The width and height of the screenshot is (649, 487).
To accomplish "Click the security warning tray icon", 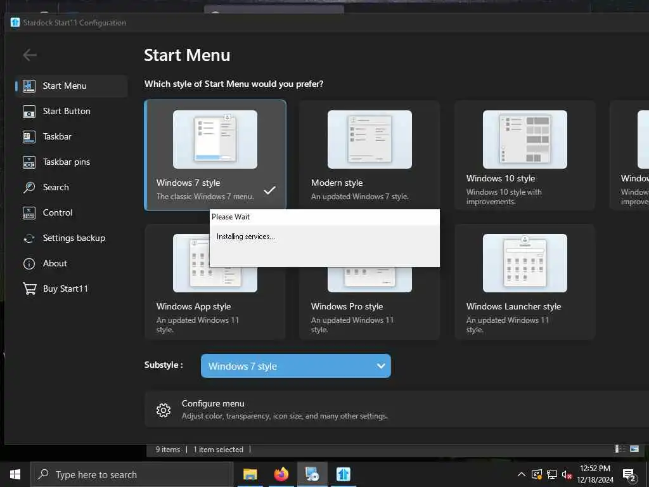I will [537, 474].
